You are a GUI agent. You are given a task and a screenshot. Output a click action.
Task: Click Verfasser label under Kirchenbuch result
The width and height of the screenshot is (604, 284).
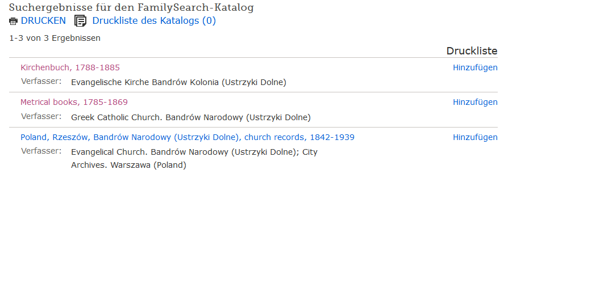41,81
